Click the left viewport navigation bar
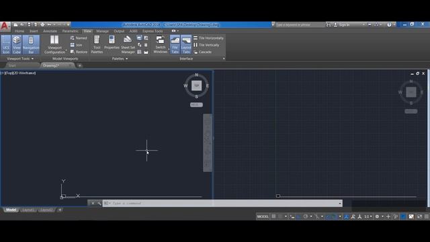 pyautogui.click(x=208, y=143)
